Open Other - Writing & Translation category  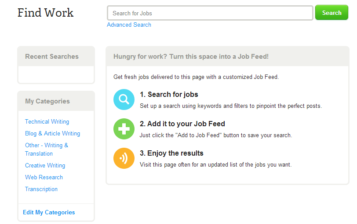point(47,149)
